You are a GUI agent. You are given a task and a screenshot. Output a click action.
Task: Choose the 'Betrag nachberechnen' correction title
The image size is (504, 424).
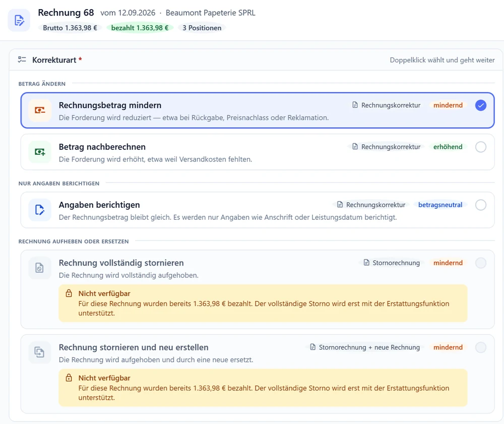tap(102, 147)
